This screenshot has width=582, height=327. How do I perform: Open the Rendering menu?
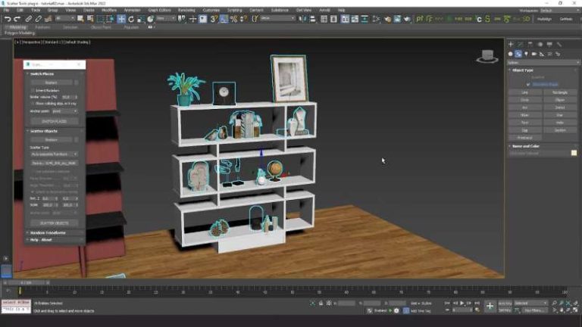186,10
